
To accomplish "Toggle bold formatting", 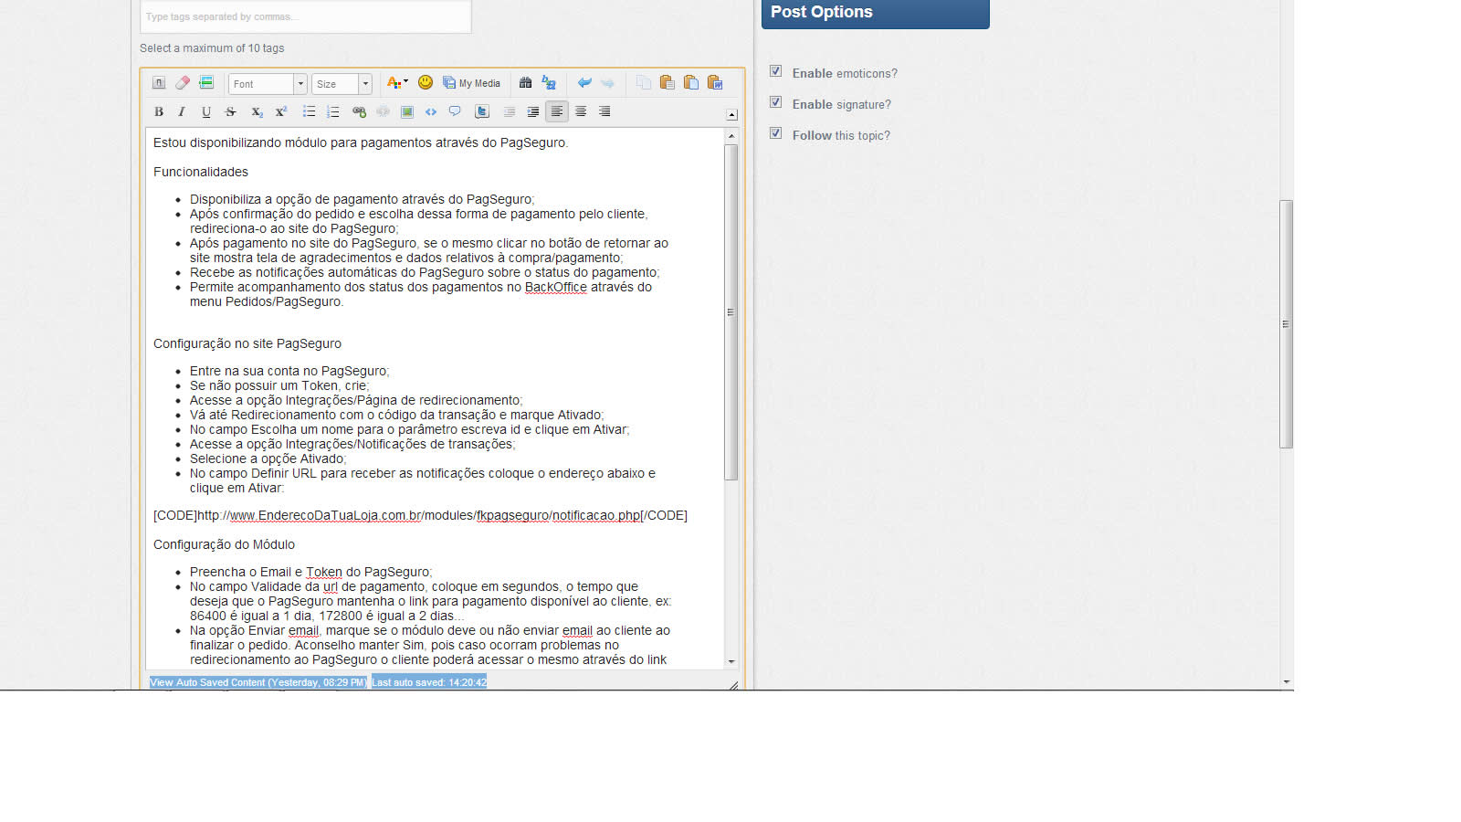I will [x=159, y=111].
